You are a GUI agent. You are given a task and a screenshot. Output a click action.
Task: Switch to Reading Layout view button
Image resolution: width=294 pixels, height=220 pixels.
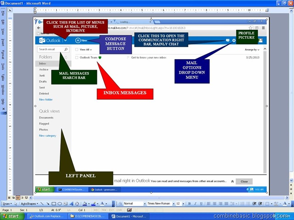[x=27, y=198]
